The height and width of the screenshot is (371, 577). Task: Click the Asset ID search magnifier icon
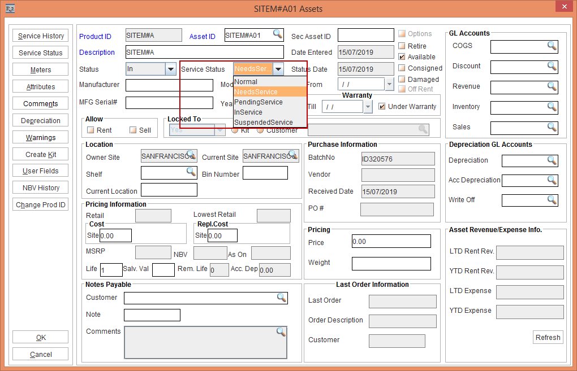[277, 34]
